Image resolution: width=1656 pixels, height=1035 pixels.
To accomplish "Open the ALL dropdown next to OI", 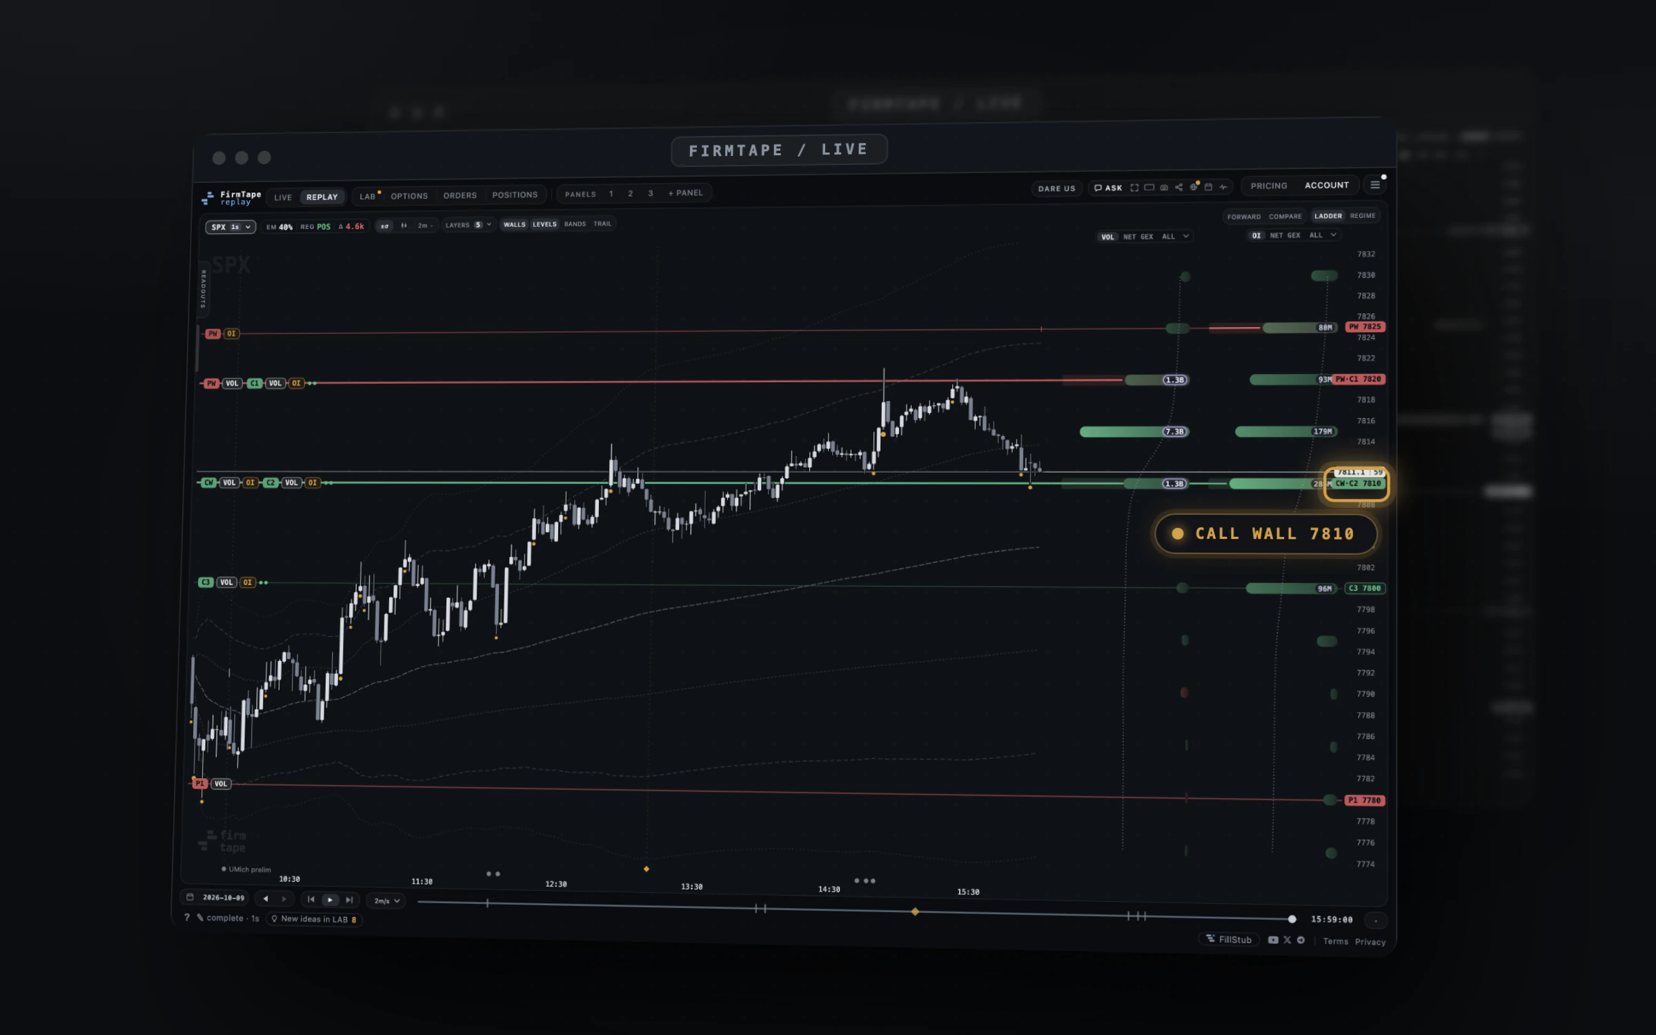I will 1323,235.
